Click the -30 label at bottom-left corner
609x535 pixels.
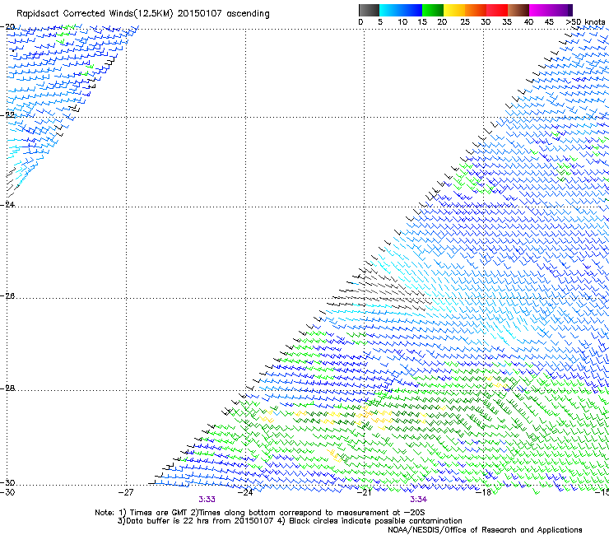click(x=7, y=492)
